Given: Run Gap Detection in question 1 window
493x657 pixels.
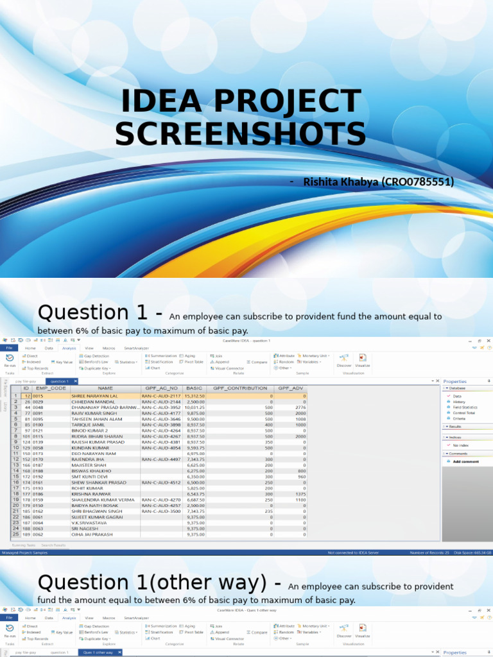Looking at the screenshot, I should pyautogui.click(x=94, y=356).
